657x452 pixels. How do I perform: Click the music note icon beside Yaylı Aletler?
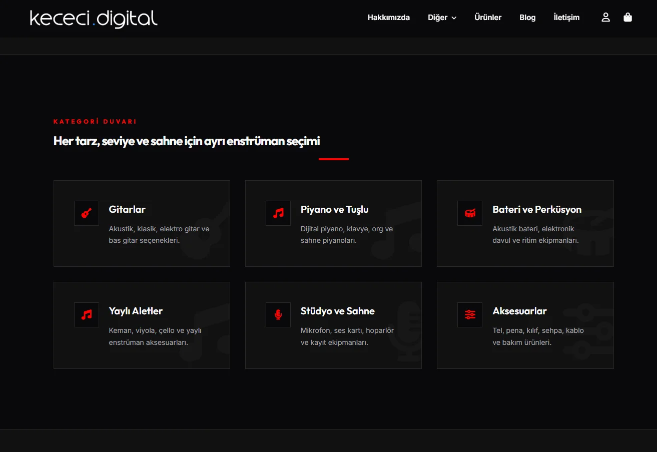click(x=87, y=315)
